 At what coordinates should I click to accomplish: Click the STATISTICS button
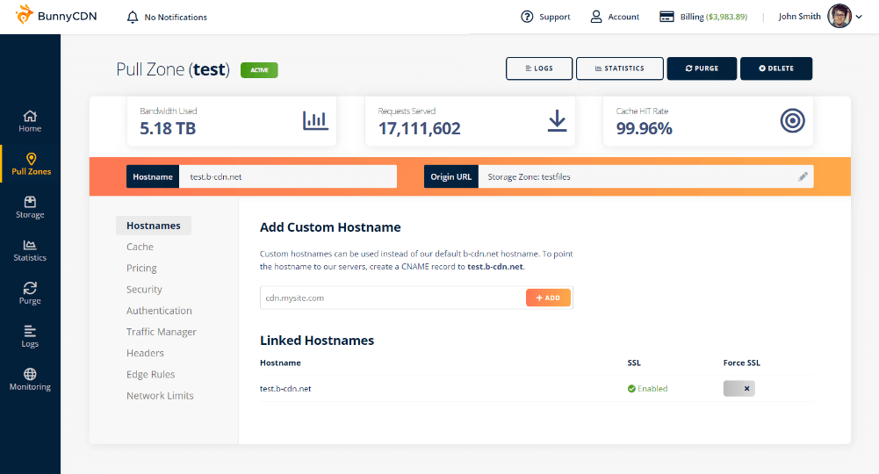(x=619, y=68)
